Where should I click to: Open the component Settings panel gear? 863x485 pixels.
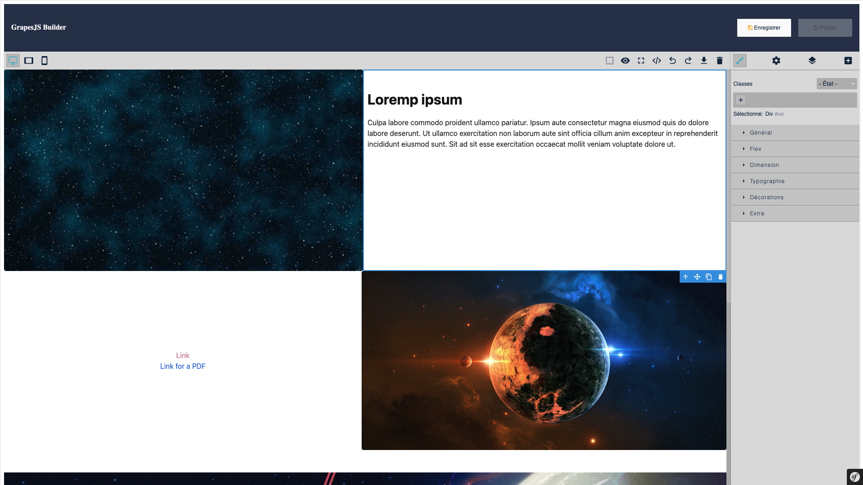(x=777, y=61)
